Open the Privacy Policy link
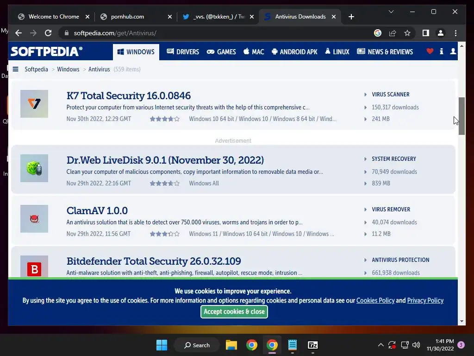The image size is (474, 356). 425,300
